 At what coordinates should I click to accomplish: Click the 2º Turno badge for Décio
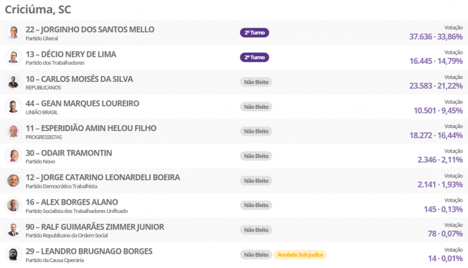(x=254, y=57)
